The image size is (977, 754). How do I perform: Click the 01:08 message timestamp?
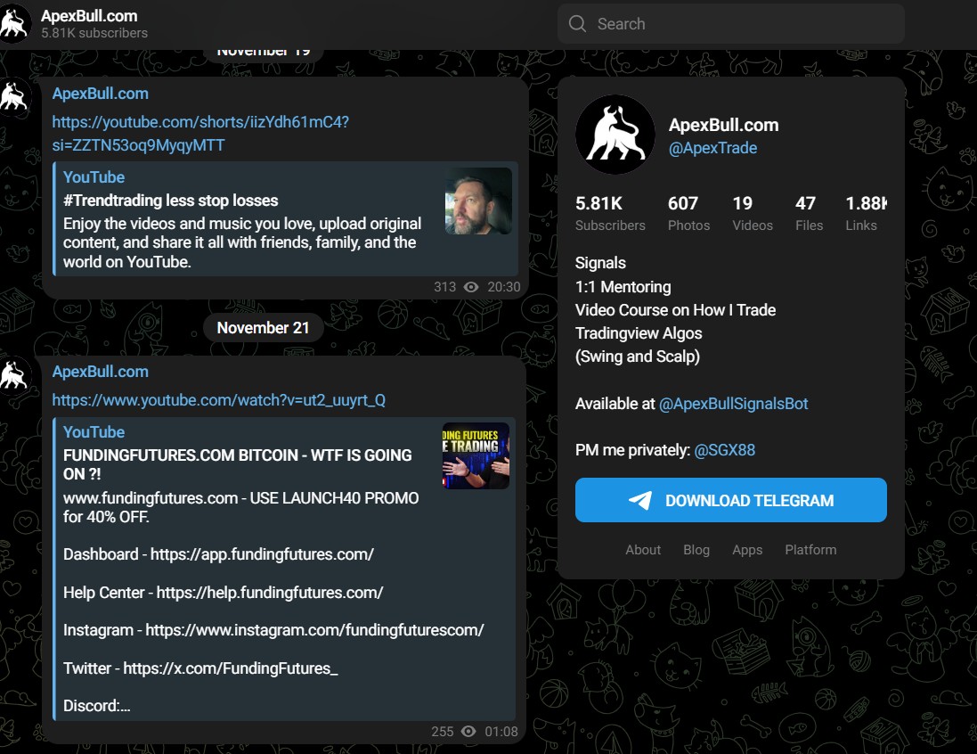[x=501, y=732]
